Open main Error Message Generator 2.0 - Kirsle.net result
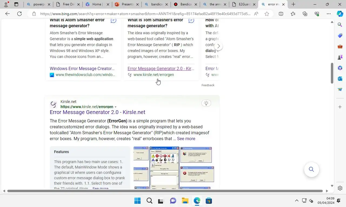 (97, 112)
